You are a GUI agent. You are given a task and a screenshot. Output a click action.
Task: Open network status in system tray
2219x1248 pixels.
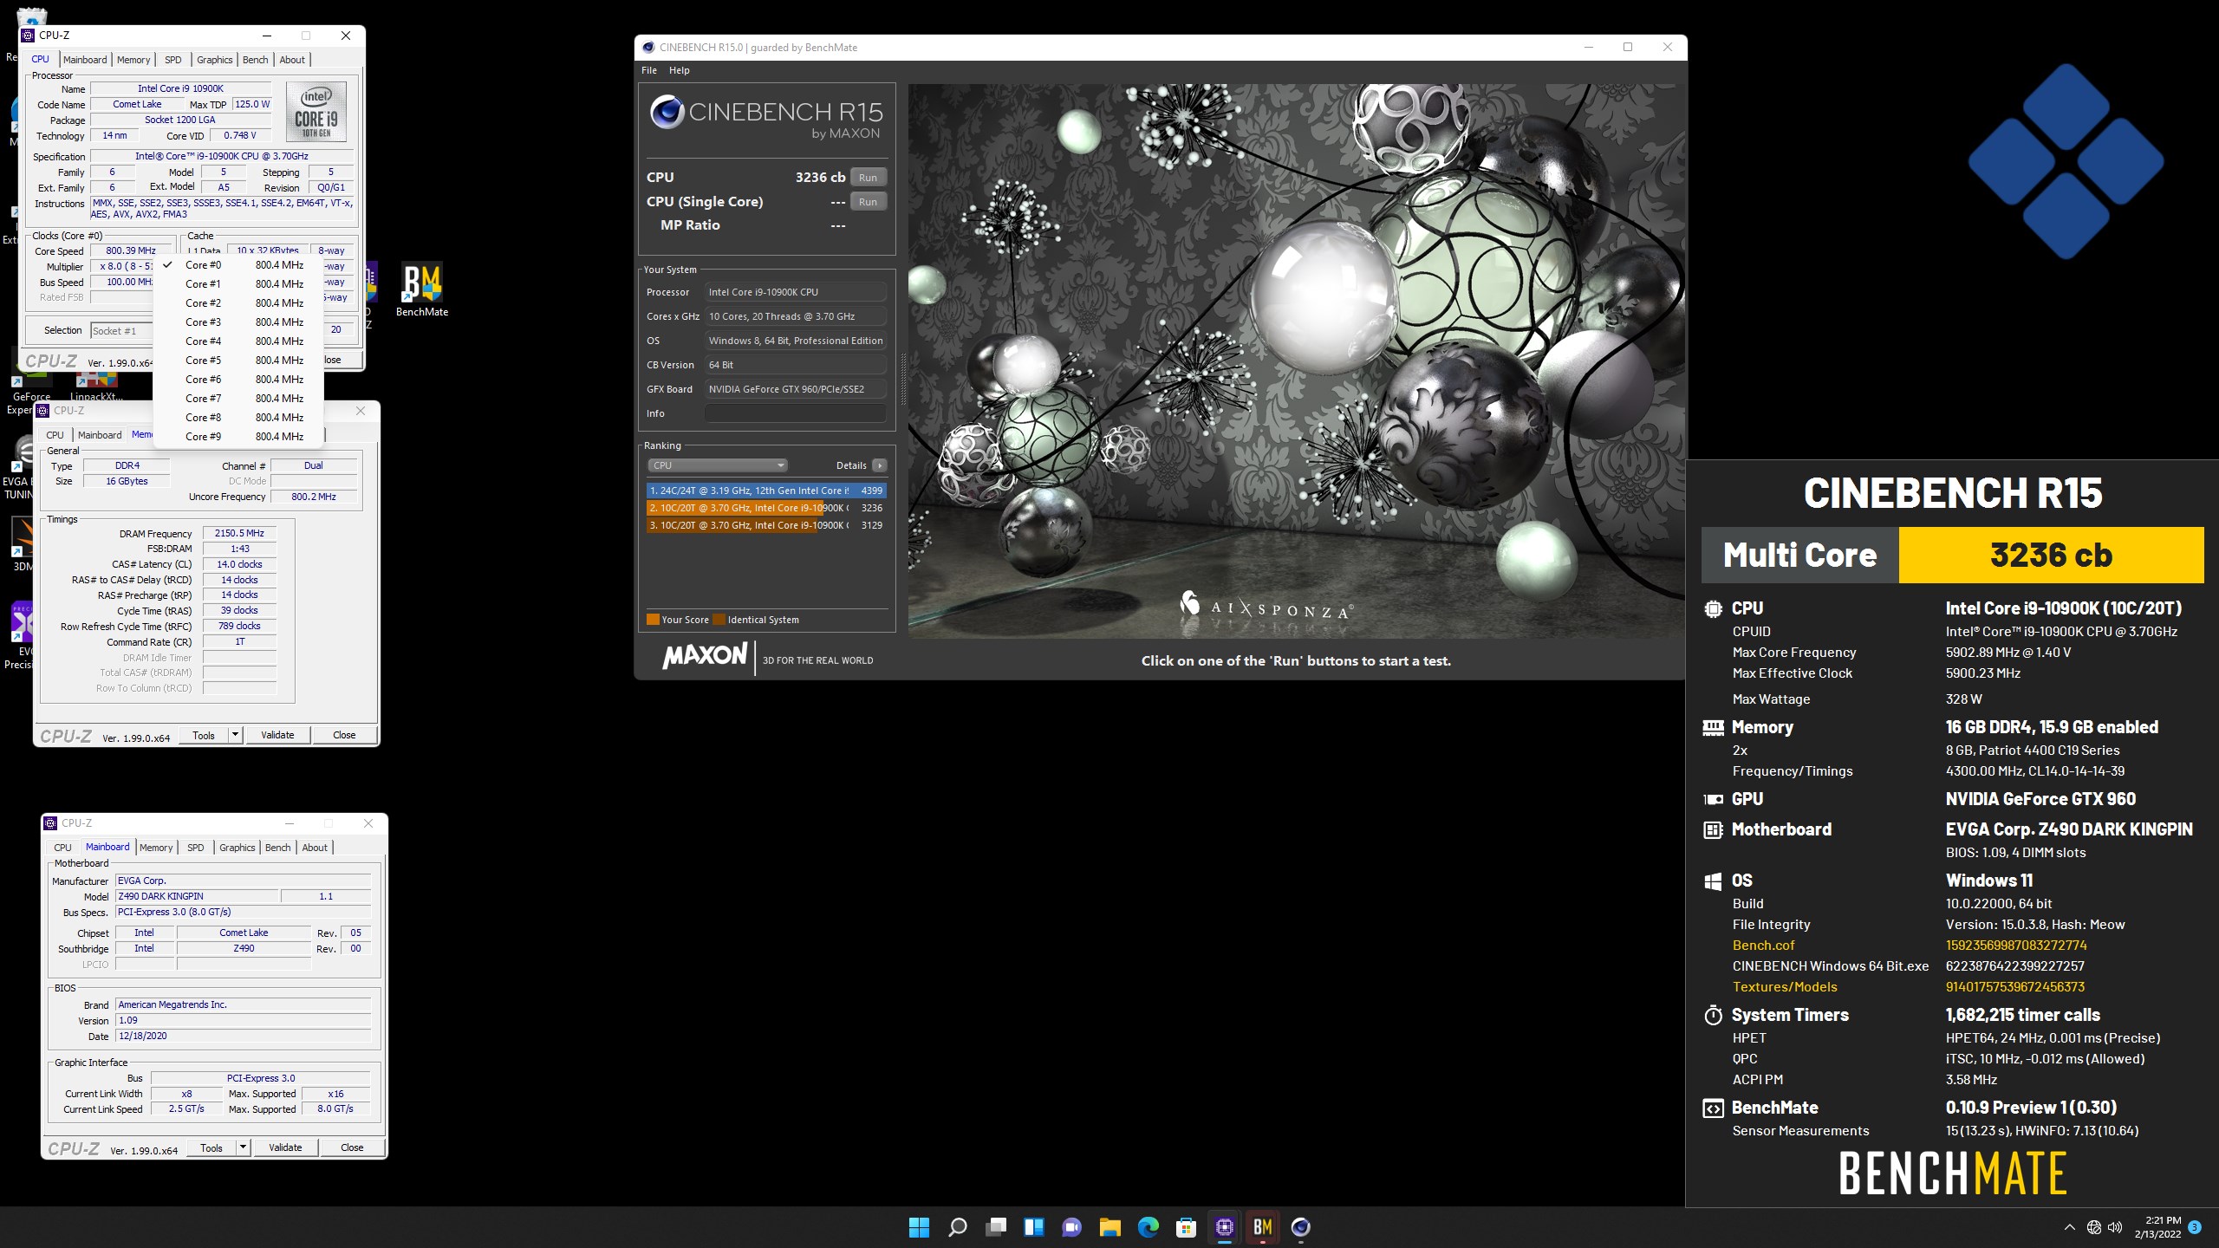coord(2094,1227)
